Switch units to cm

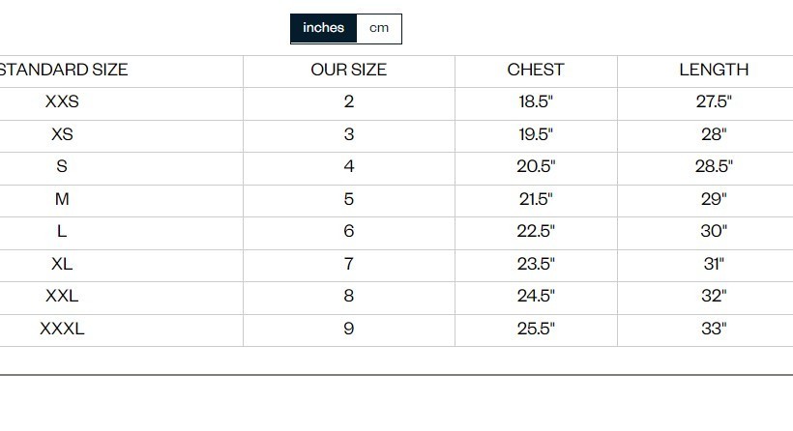(379, 28)
